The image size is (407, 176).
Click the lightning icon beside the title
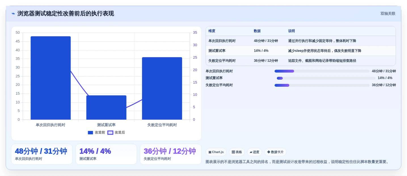(13, 14)
